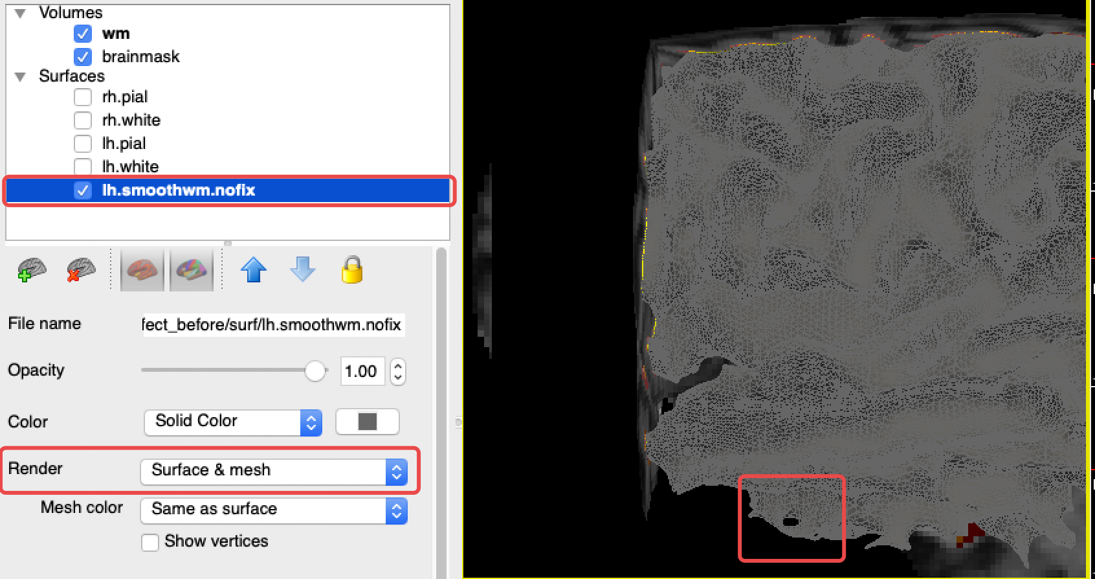Enable the rh.pial surface checkbox
The width and height of the screenshot is (1095, 579).
tap(83, 97)
